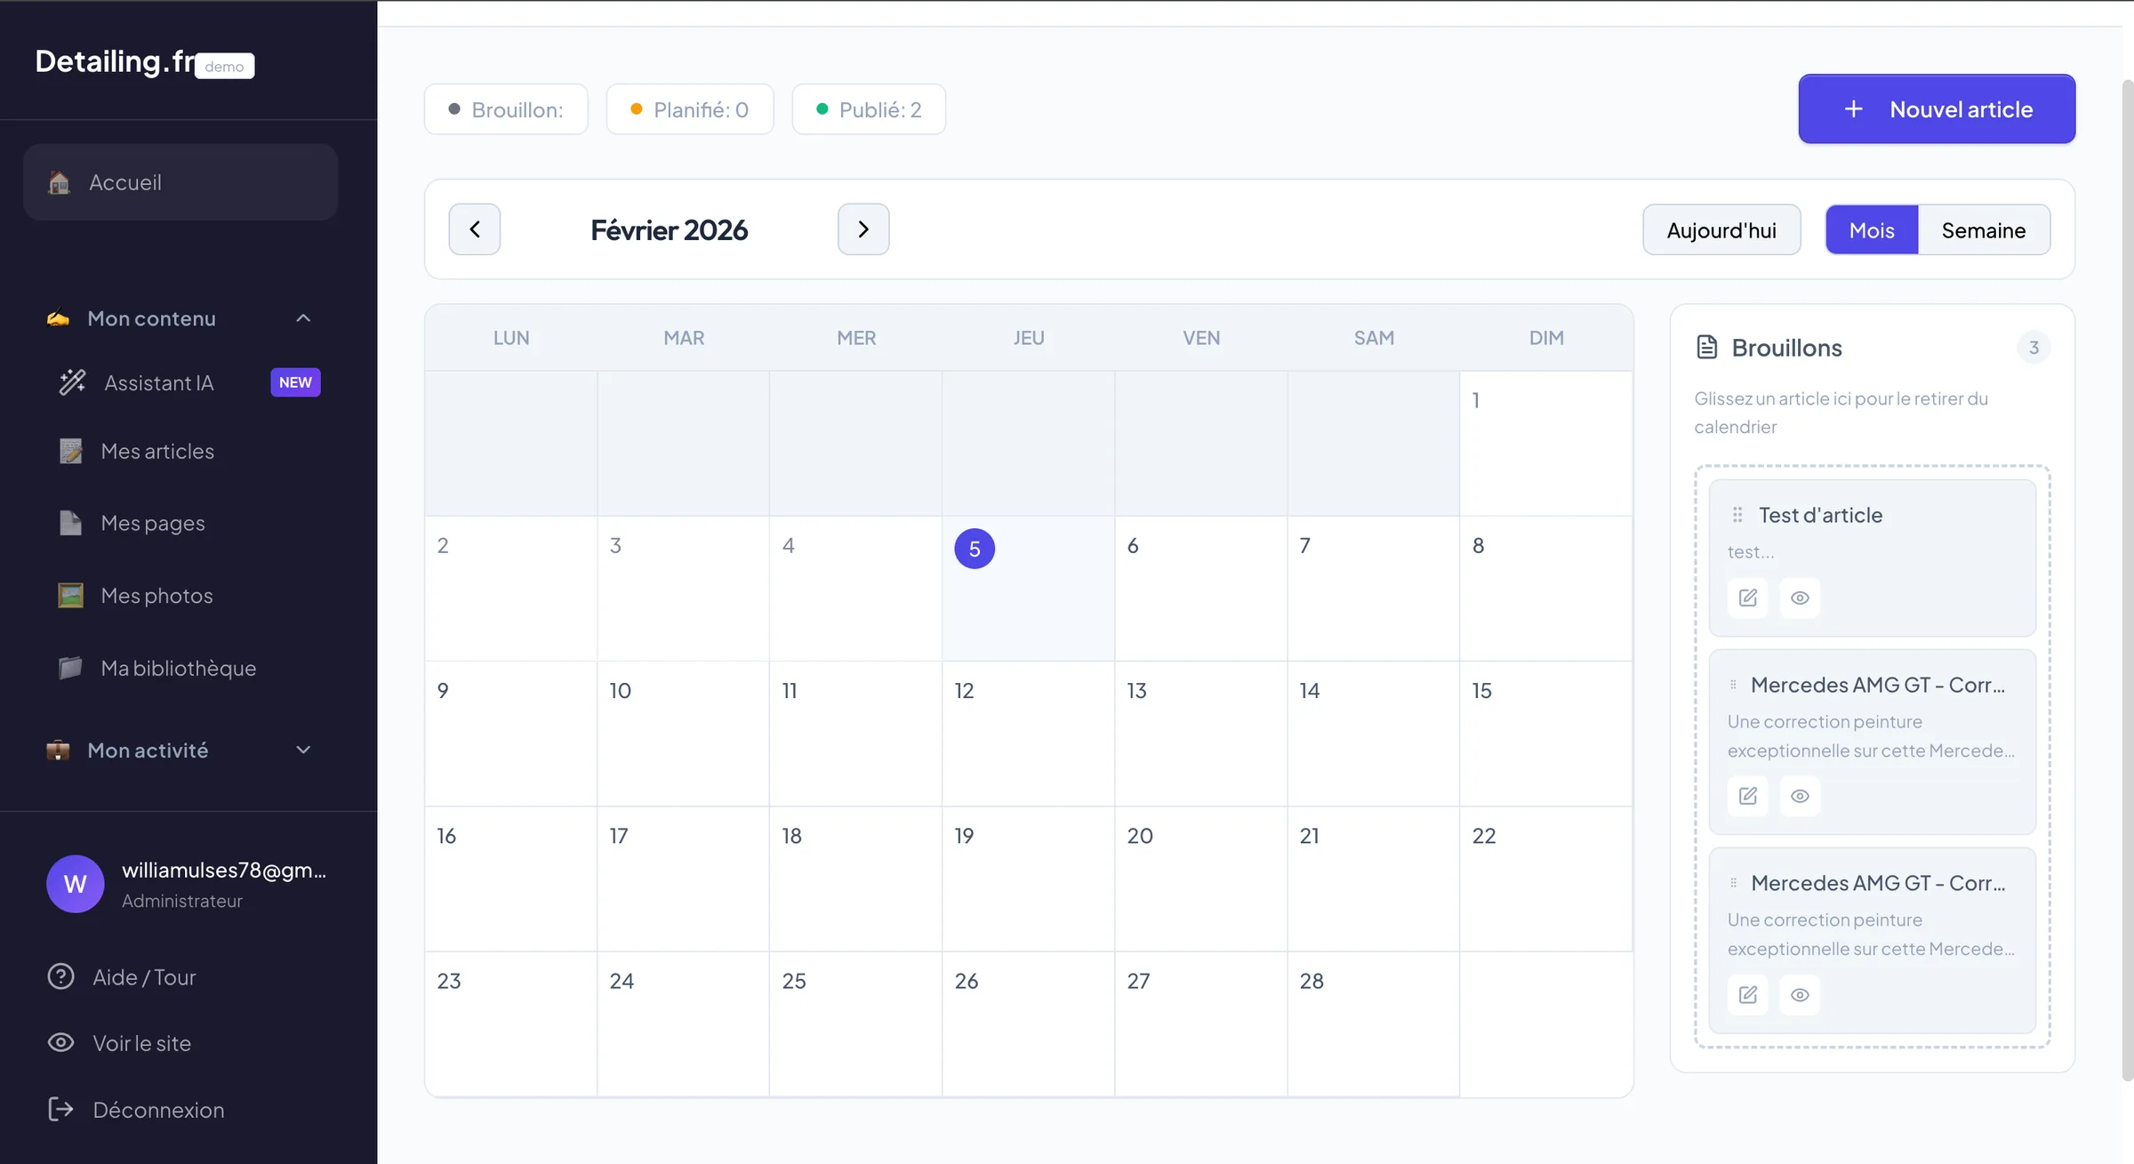2134x1164 pixels.
Task: Filter by Planifié: 0 status chip
Action: (x=690, y=109)
